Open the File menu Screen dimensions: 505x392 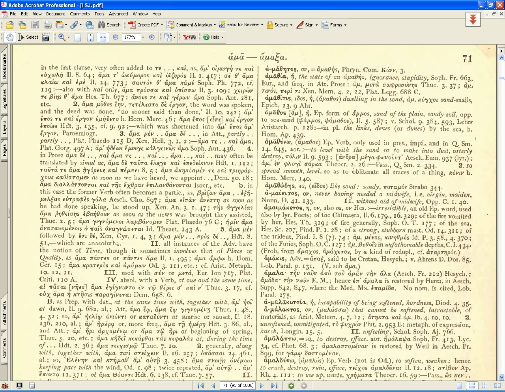pyautogui.click(x=13, y=14)
